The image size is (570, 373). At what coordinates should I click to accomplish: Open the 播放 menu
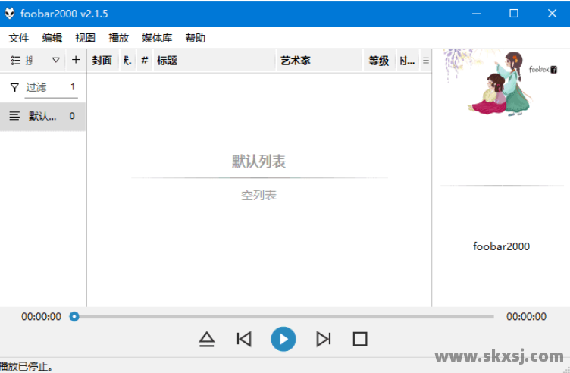coord(119,38)
